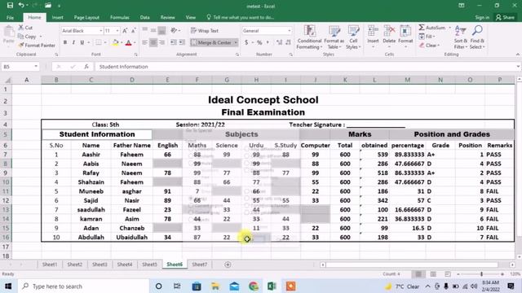522x293 pixels.
Task: Click the Center align icon
Action: [153, 42]
